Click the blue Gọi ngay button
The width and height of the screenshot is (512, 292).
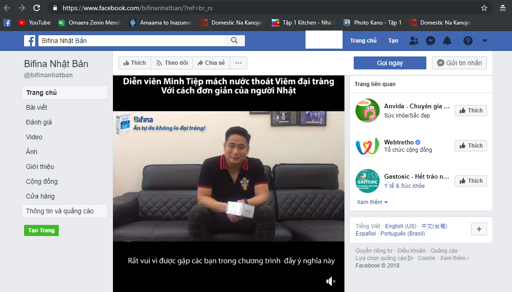point(390,63)
